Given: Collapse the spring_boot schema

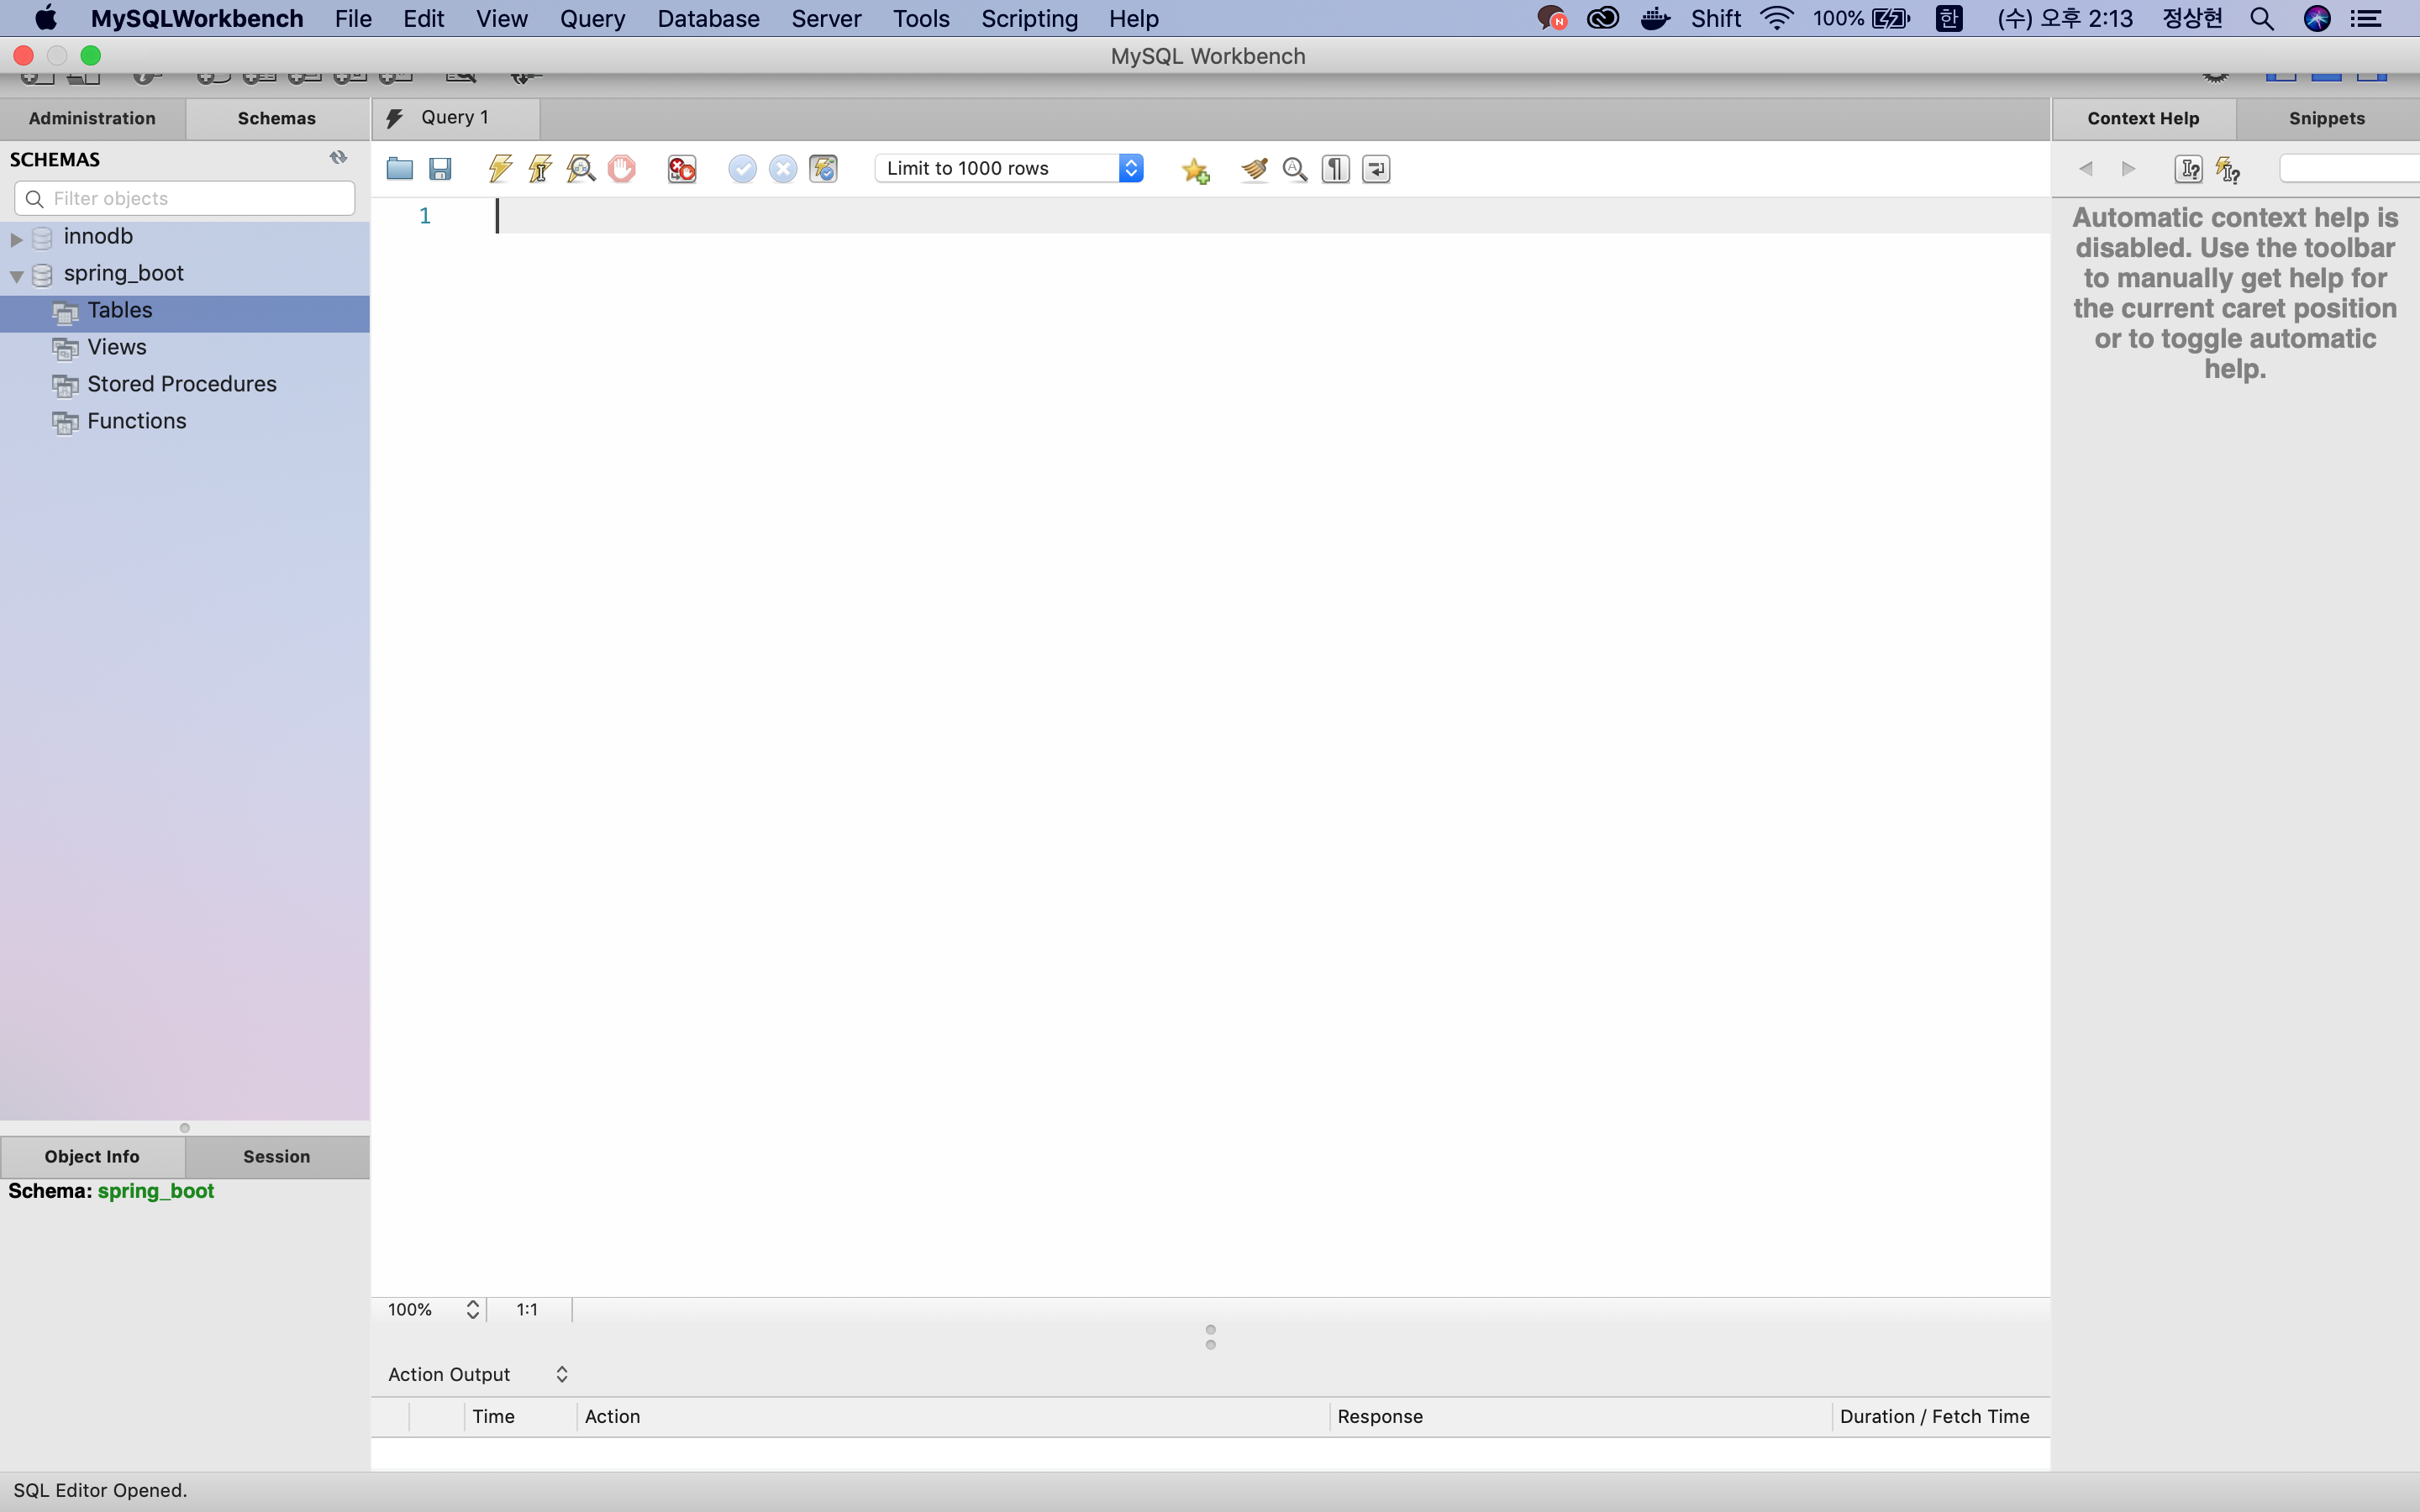Looking at the screenshot, I should pyautogui.click(x=16, y=276).
